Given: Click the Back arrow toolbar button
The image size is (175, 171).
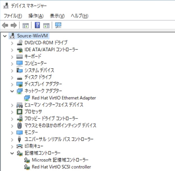Looking at the screenshot, I should coord(5,25).
